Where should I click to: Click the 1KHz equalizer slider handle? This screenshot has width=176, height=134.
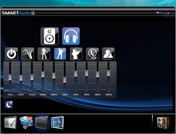pyautogui.click(x=65, y=80)
